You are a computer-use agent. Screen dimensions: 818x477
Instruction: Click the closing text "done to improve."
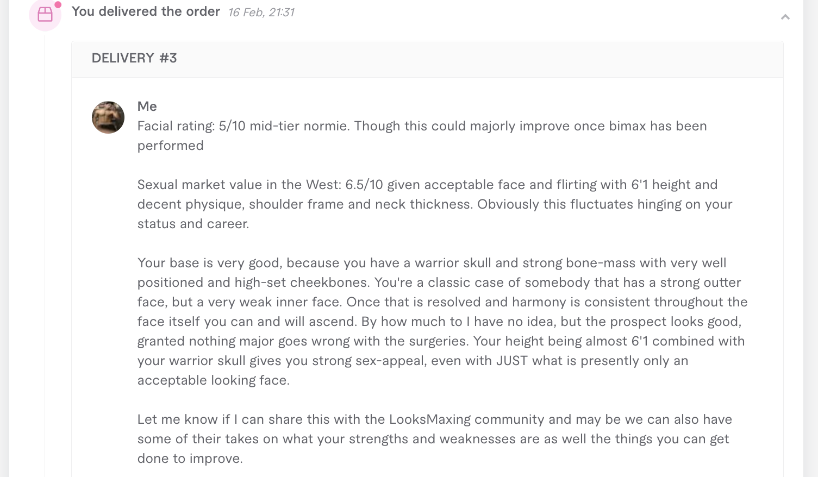(190, 459)
